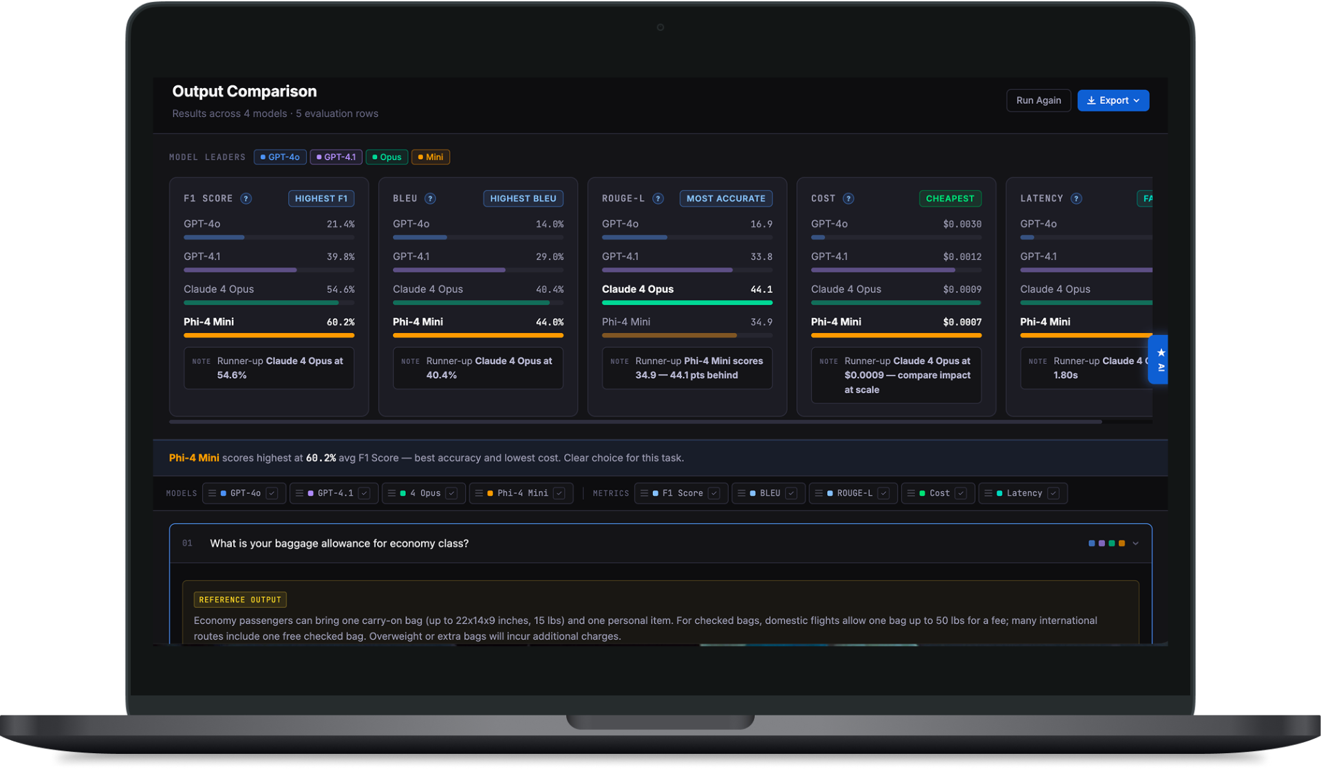Click the Run Again button
This screenshot has width=1321, height=769.
point(1038,100)
